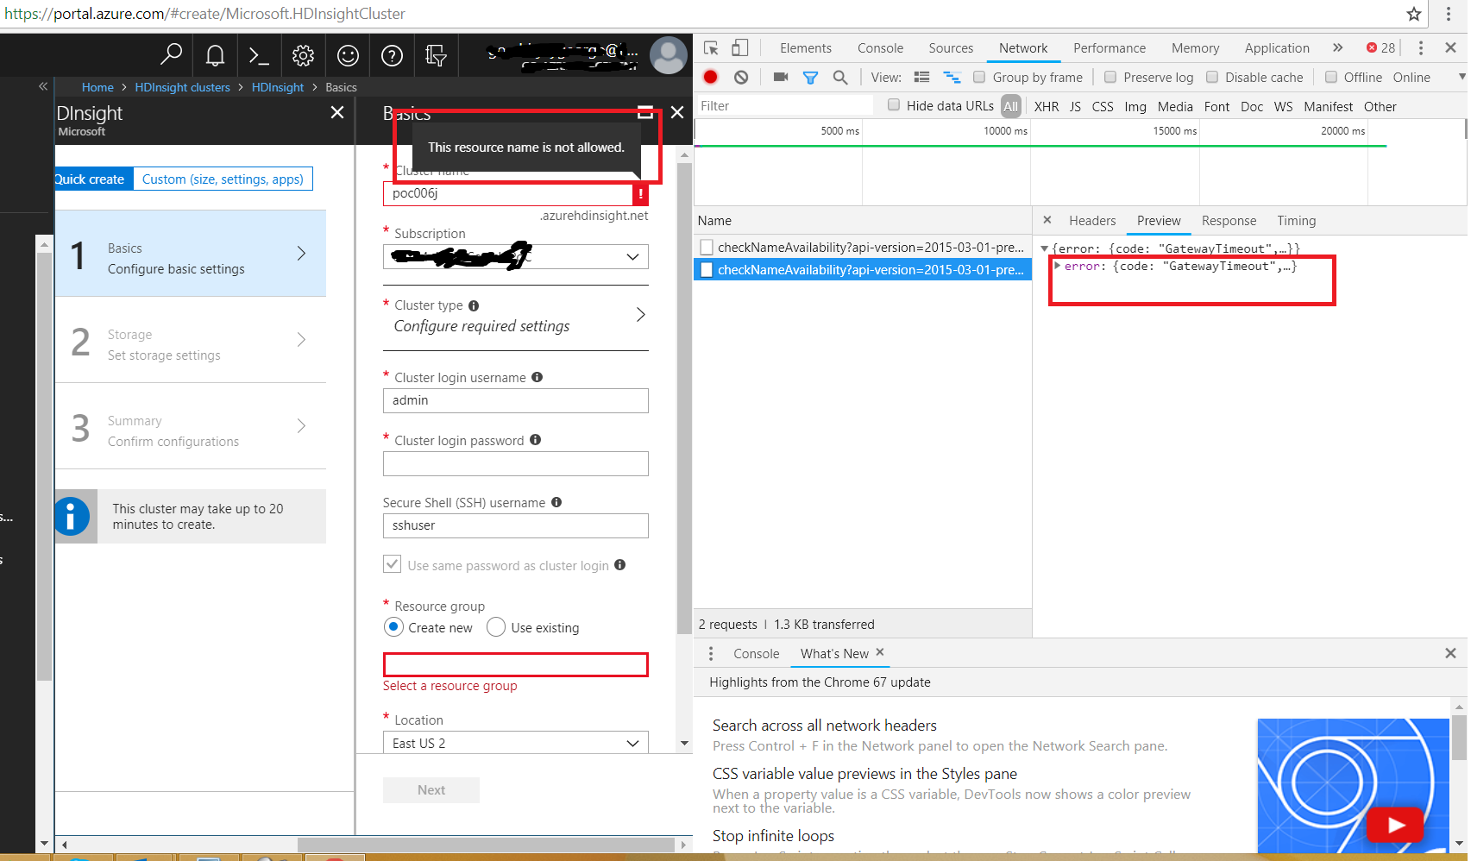The width and height of the screenshot is (1471, 861).
Task: Open the Performance tab
Action: (1110, 48)
